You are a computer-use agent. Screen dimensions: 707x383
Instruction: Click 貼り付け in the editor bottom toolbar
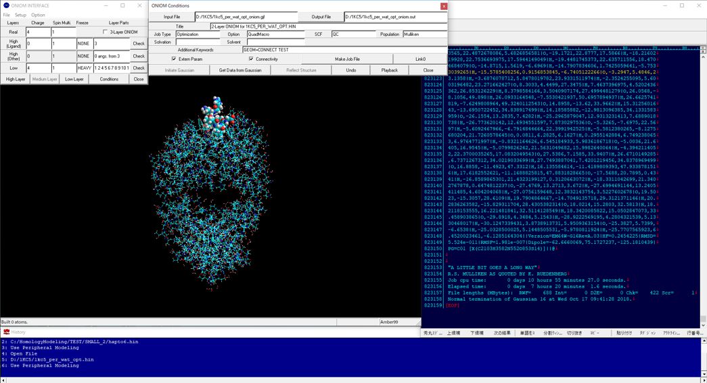624,333
